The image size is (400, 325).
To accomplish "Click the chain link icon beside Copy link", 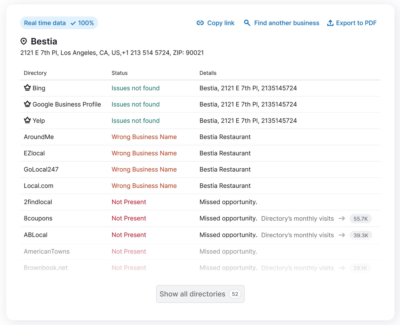I will (x=200, y=23).
